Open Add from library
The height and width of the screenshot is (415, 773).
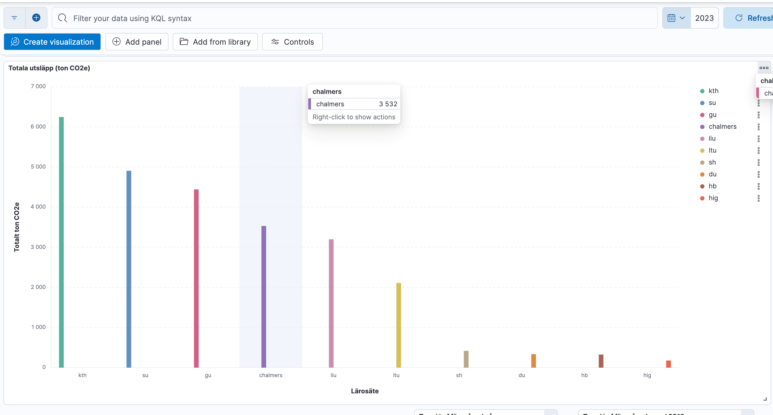pos(215,42)
